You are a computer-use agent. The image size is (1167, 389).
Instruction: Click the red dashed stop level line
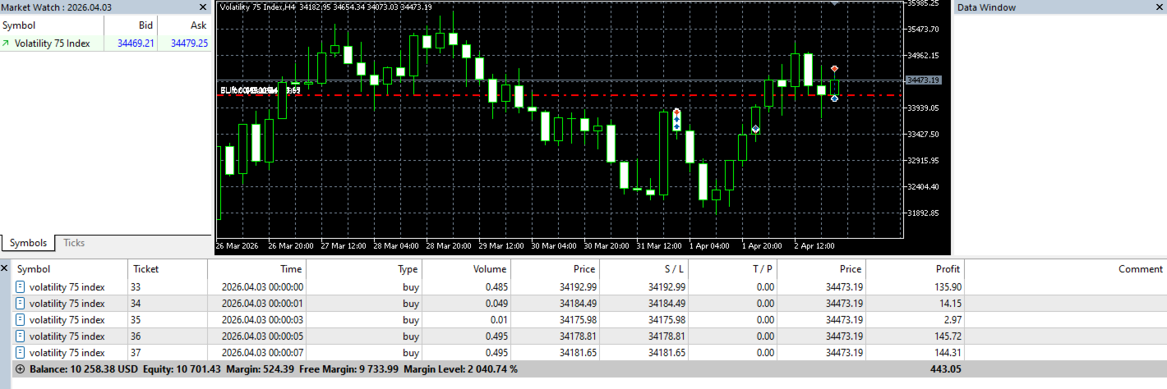pos(559,95)
